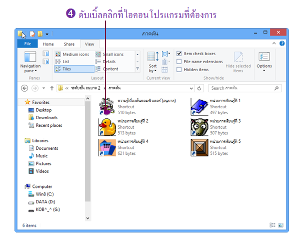
Task: Click the Back navigation arrow
Action: pos(24,88)
